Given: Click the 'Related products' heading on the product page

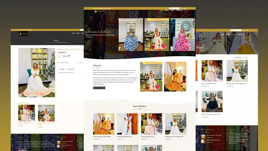Looking at the screenshot, I should tap(23, 103).
